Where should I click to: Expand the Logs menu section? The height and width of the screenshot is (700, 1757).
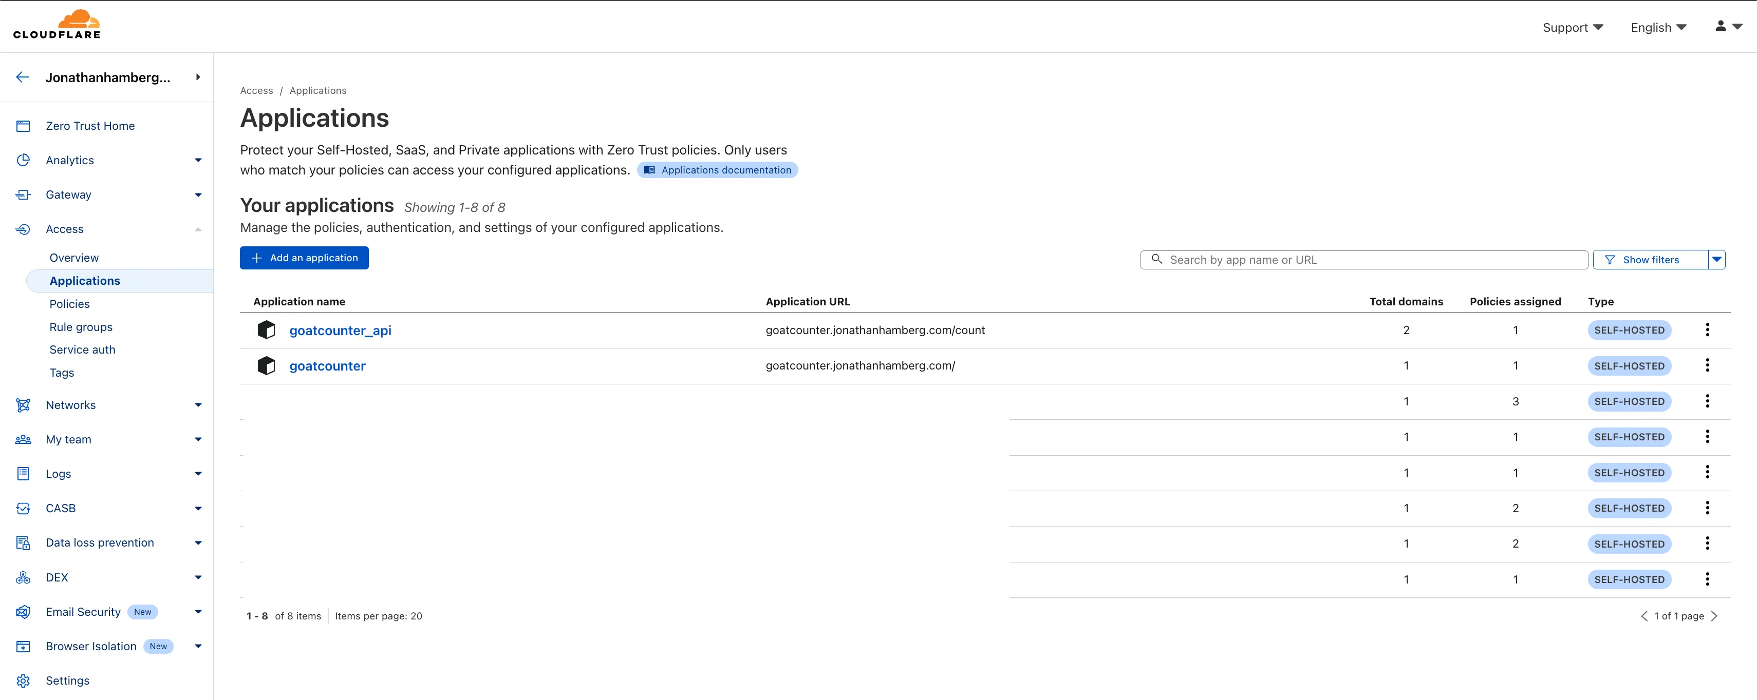198,474
